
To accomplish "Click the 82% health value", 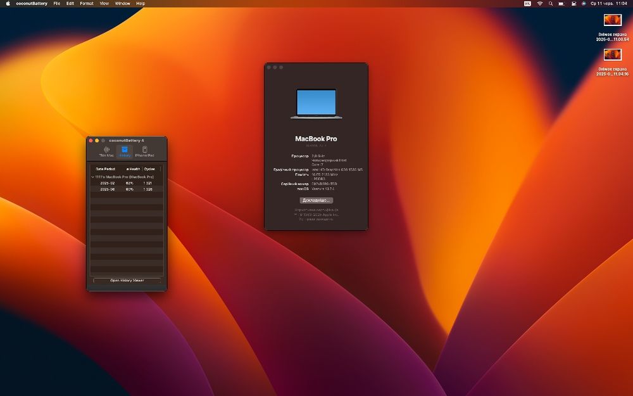I will click(130, 183).
